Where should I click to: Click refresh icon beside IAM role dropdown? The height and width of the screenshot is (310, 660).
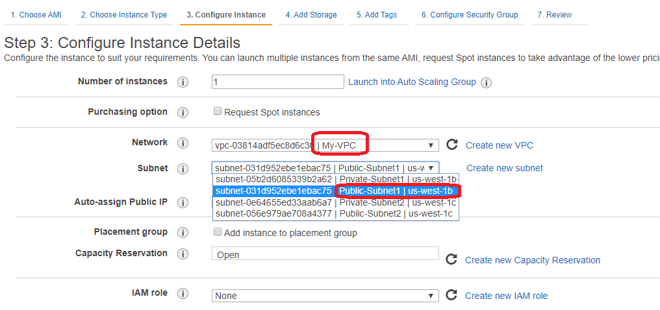pos(451,295)
